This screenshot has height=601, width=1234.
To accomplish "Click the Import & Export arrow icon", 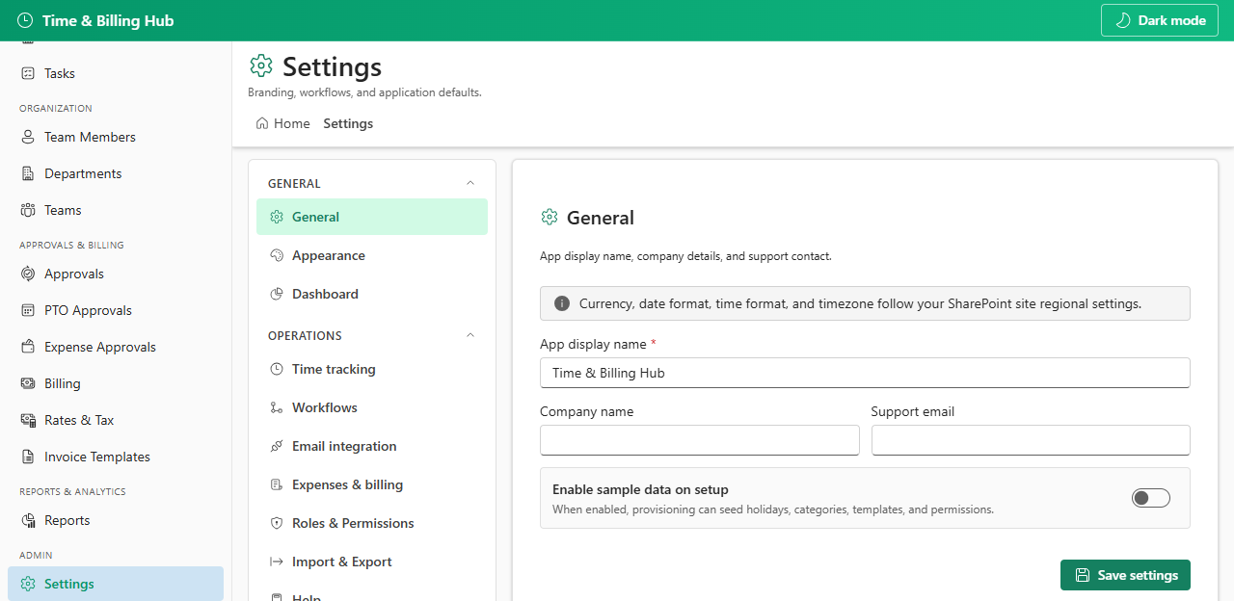I will (277, 562).
